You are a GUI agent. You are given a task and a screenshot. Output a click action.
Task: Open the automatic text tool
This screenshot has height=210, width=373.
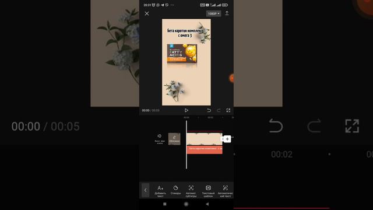(226, 191)
